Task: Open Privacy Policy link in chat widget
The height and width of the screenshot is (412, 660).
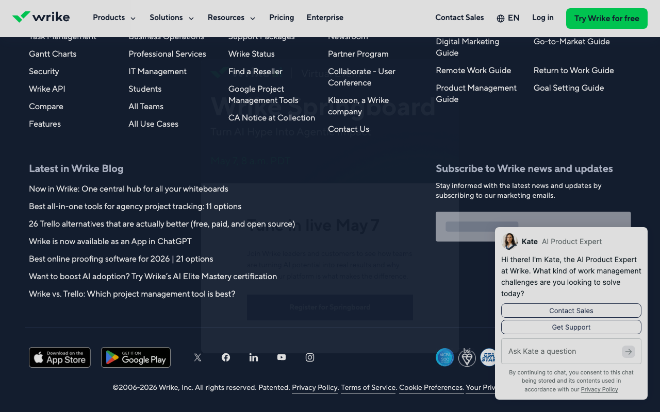Action: (x=599, y=389)
